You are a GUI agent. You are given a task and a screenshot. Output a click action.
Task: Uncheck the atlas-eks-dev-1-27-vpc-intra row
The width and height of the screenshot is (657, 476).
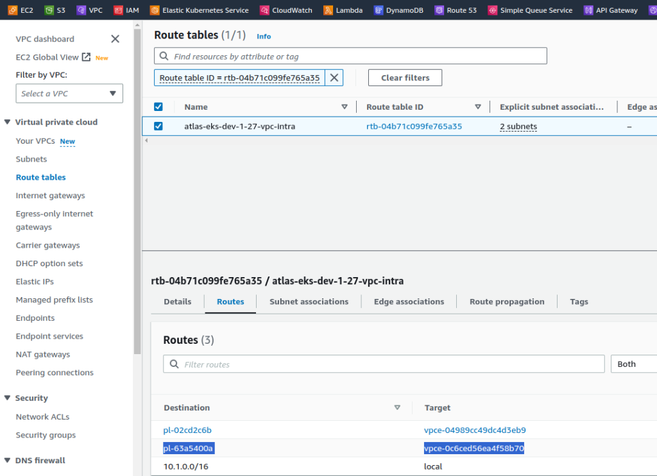tap(157, 126)
